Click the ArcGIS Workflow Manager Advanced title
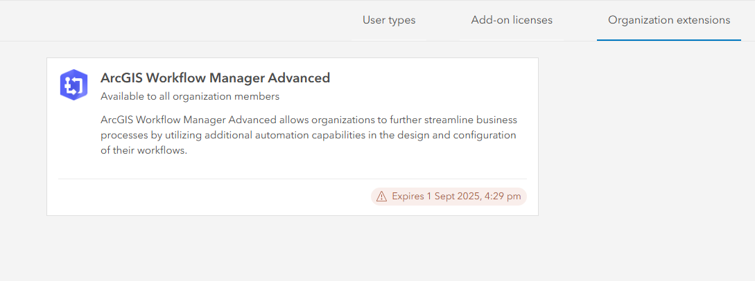The height and width of the screenshot is (281, 755). (215, 78)
